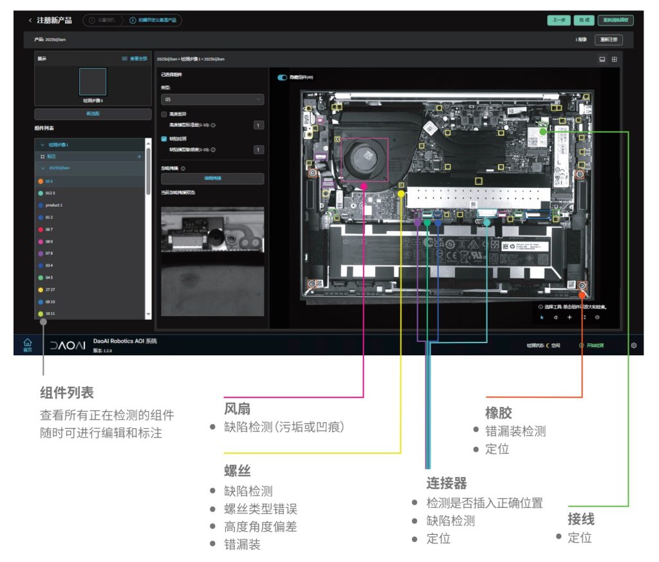Open system settings via the bottom-right gear icon
Image resolution: width=659 pixels, height=562 pixels.
635,345
